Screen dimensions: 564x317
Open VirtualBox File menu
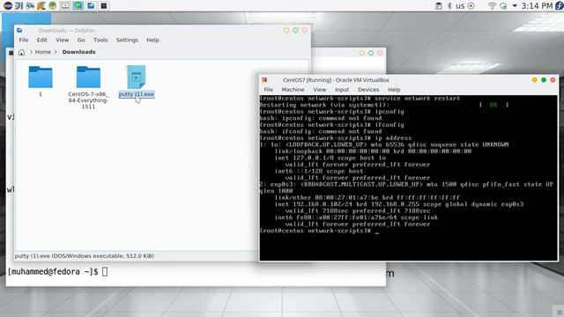point(268,90)
